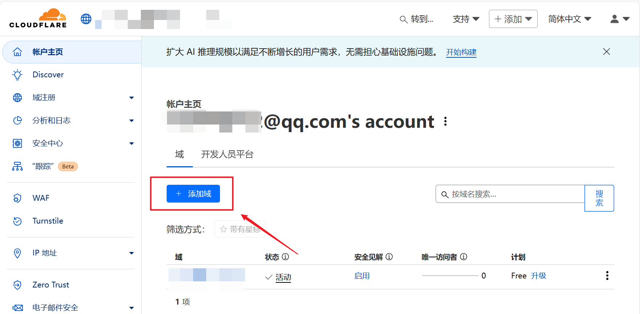Image resolution: width=640 pixels, height=314 pixels.
Task: Click the 按域名搜索 search field
Action: 510,194
